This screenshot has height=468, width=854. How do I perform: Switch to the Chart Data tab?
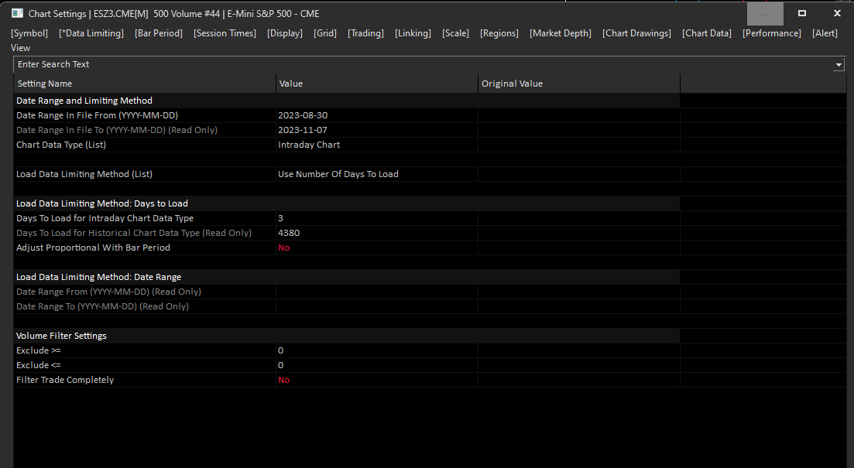pyautogui.click(x=707, y=33)
